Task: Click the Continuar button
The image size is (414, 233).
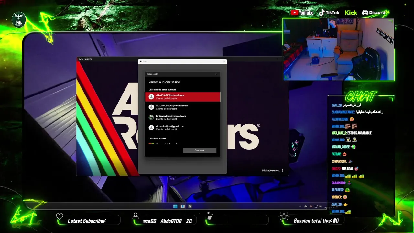Action: [x=200, y=150]
